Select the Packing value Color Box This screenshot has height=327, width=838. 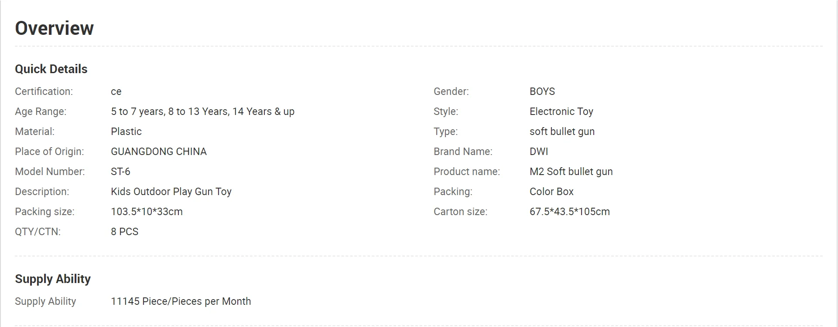[x=551, y=192]
